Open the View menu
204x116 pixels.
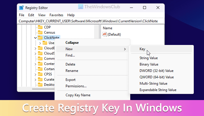pos(42,15)
